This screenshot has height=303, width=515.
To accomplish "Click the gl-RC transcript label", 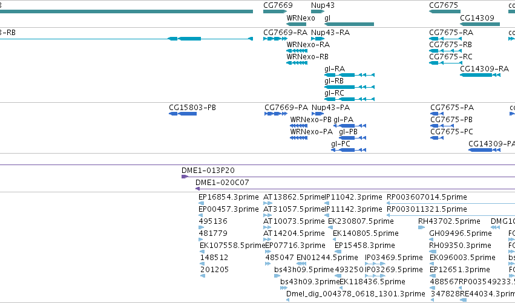I will click(x=334, y=93).
